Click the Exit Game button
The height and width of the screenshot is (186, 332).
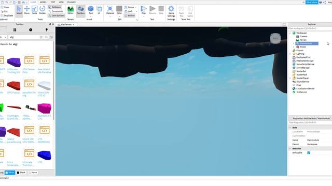(190, 11)
